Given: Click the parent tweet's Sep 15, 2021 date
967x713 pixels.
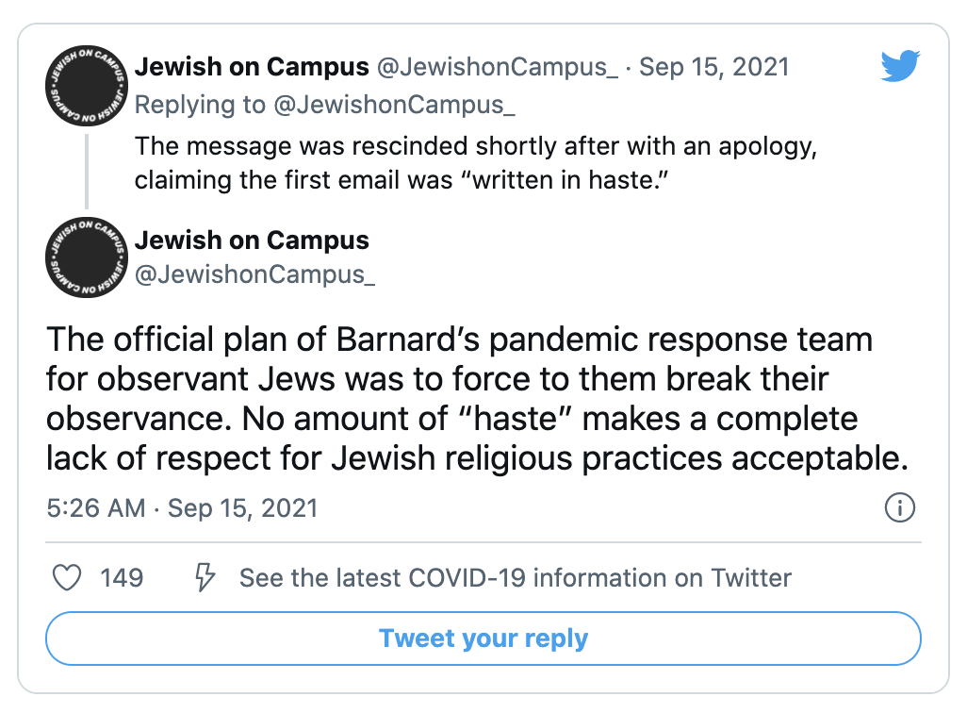Looking at the screenshot, I should 714,67.
